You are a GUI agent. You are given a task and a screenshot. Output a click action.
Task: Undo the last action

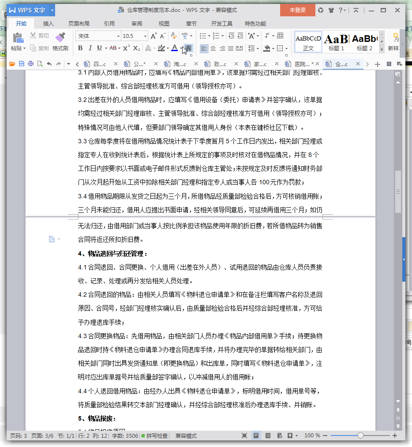tap(49, 64)
